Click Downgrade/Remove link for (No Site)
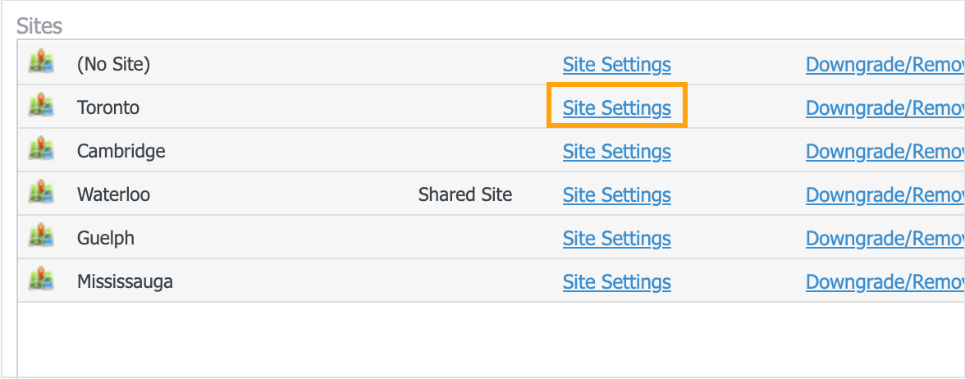This screenshot has width=965, height=379. (885, 64)
